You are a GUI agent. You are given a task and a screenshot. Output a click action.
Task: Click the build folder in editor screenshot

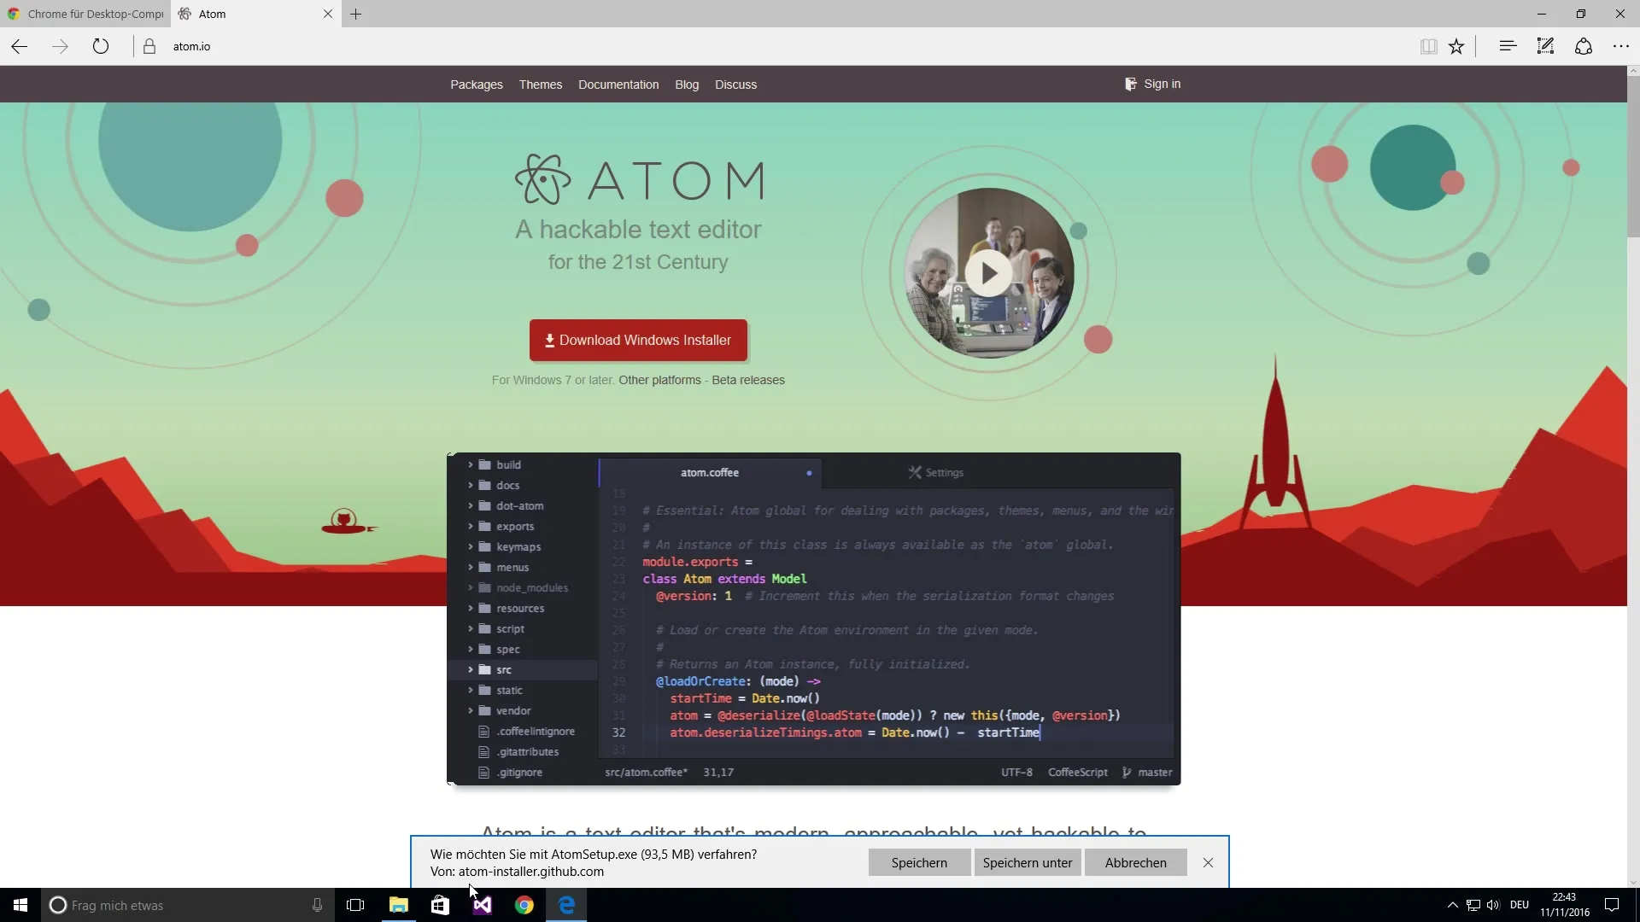click(508, 464)
